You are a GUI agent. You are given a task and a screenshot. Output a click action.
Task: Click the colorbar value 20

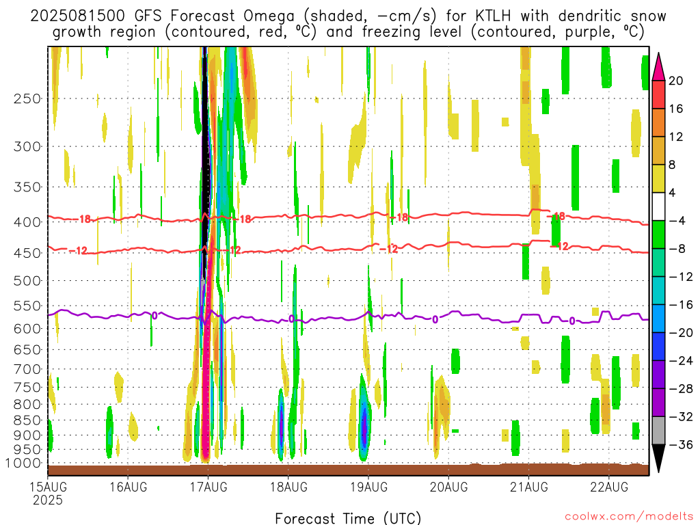point(676,81)
